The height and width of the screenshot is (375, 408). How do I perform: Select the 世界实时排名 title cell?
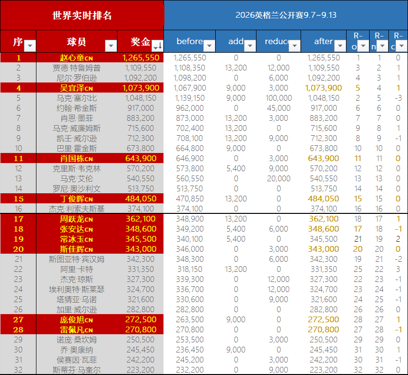82,15
